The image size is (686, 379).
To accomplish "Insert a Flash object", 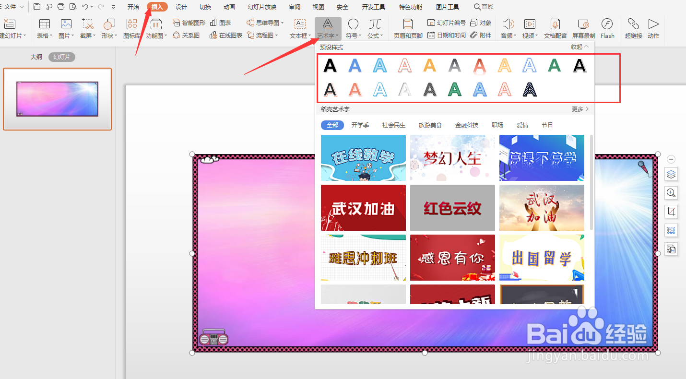I will (607, 29).
